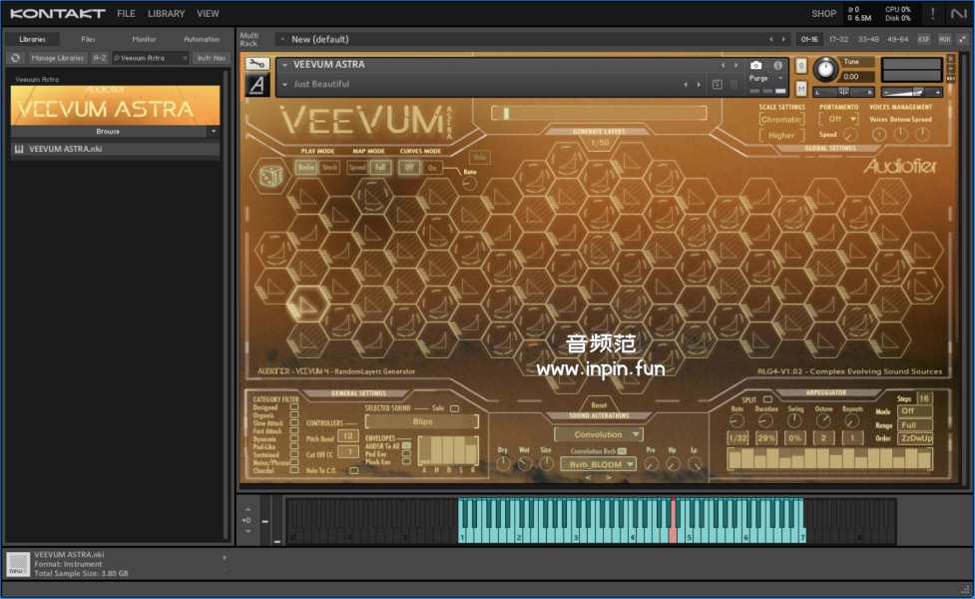
Task: Show instrument info via the i icon
Action: 778,65
